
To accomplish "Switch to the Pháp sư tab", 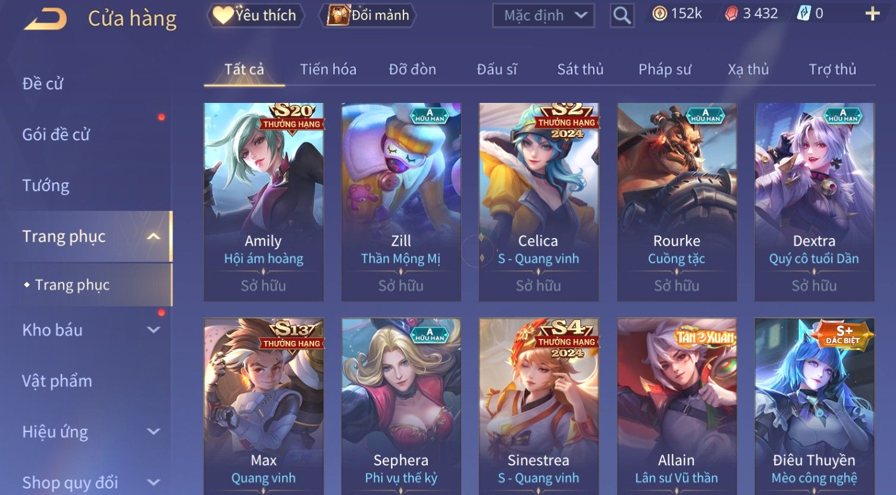I will pos(665,70).
